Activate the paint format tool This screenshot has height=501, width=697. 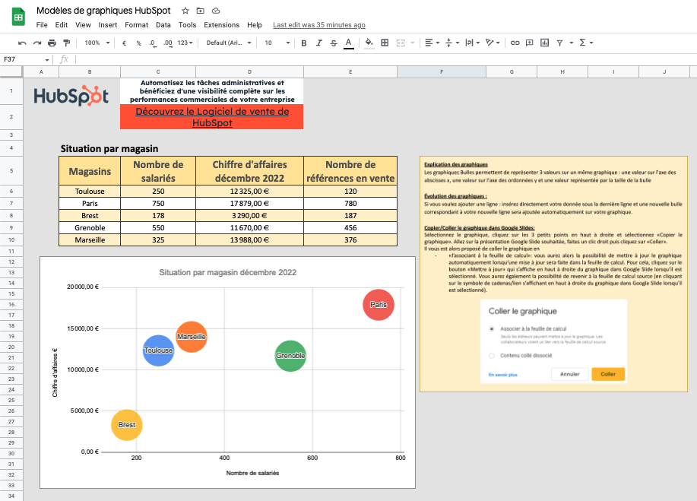pos(67,43)
